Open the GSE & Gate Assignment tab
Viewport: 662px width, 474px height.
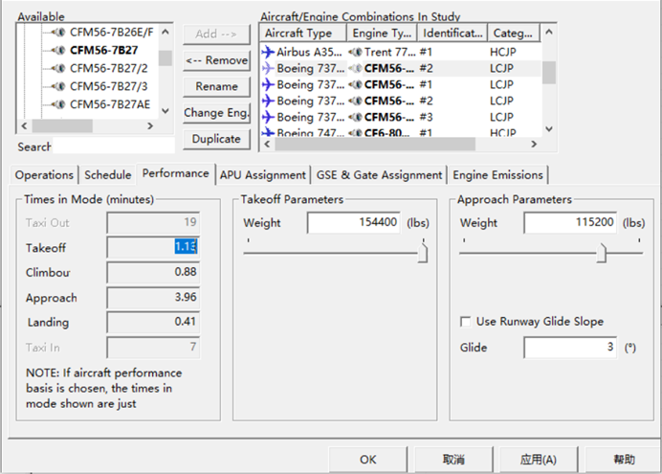tap(379, 175)
